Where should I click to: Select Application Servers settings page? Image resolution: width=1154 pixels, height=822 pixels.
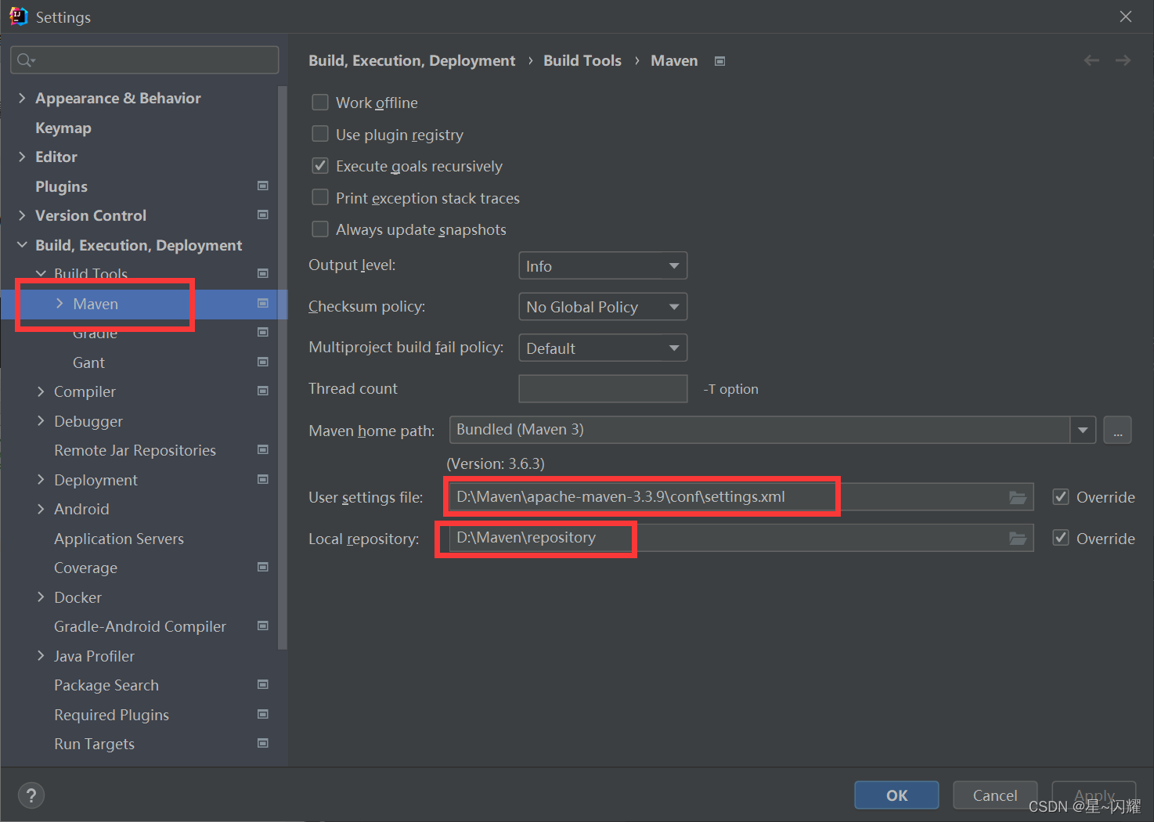[119, 539]
